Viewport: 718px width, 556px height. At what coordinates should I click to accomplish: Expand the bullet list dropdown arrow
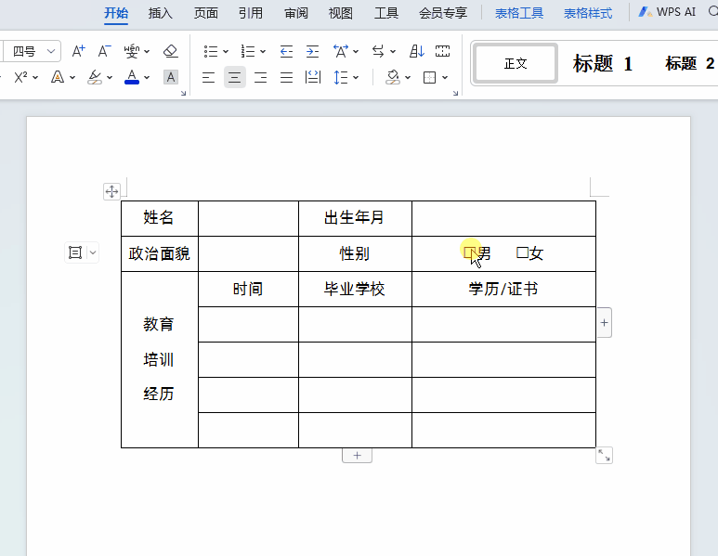pyautogui.click(x=226, y=51)
